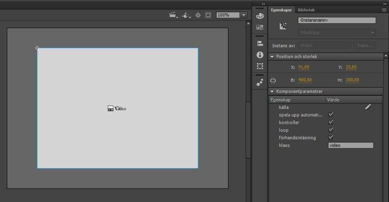
Task: Click the stage vertical scrollbar up arrow
Action: coord(248,23)
